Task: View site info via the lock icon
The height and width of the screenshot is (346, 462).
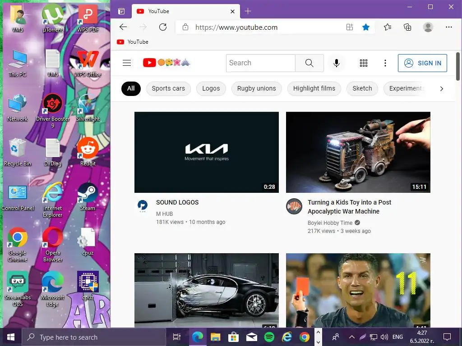Action: pyautogui.click(x=185, y=27)
